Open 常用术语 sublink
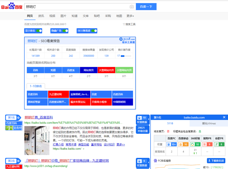Screen dimensions: 228x169 tap(71, 145)
